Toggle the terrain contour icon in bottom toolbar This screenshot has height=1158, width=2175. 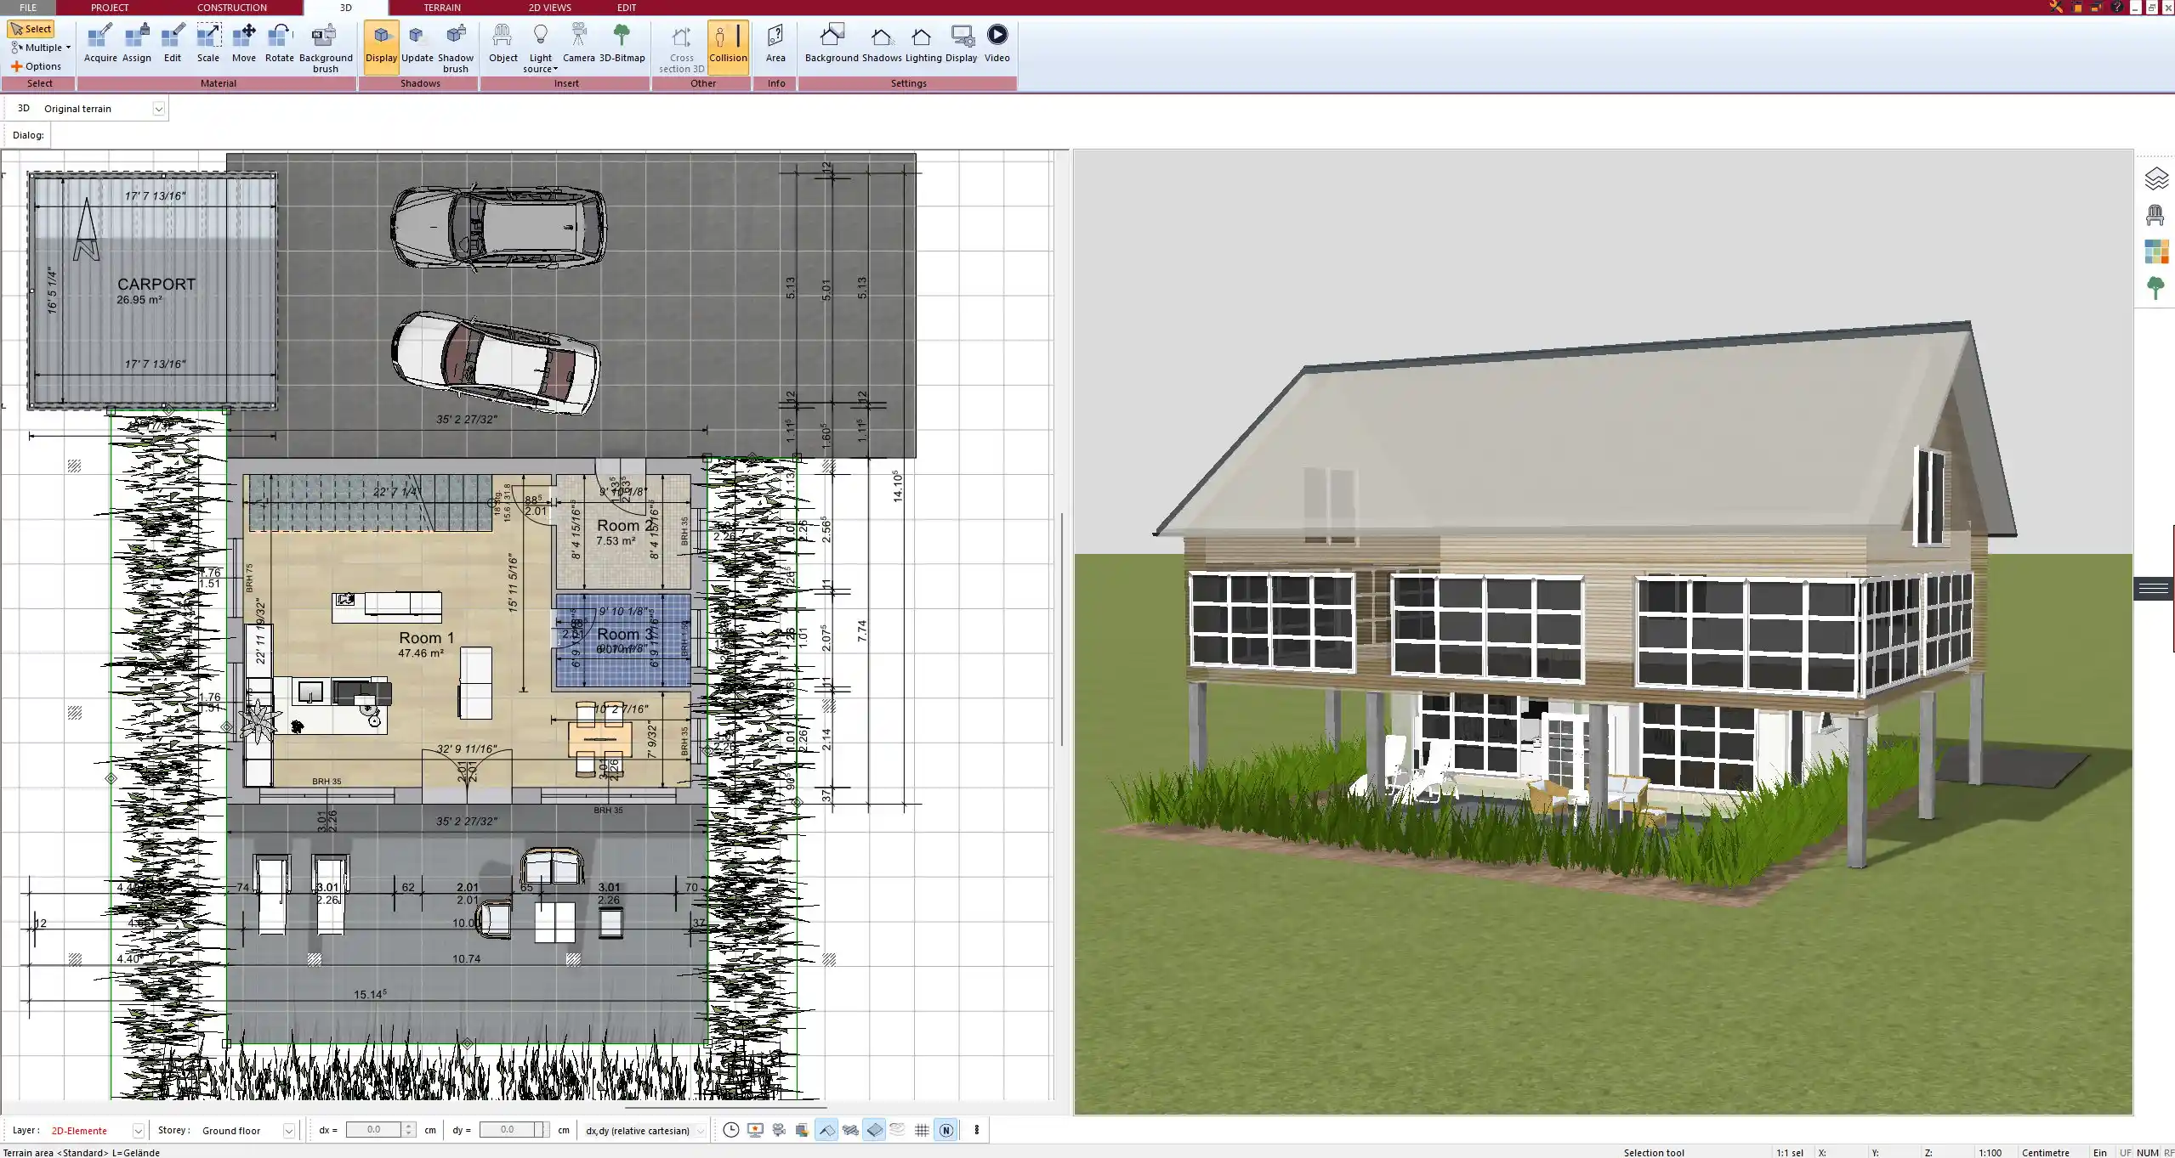tap(898, 1130)
